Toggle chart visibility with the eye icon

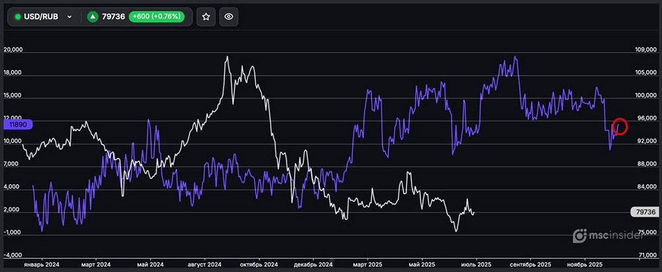tap(229, 17)
